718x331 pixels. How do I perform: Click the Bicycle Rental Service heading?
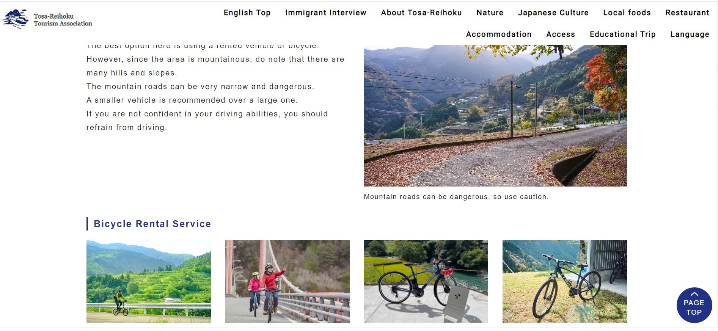click(152, 224)
